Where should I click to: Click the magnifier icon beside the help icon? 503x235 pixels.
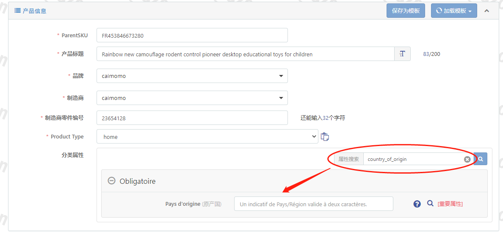pos(430,204)
